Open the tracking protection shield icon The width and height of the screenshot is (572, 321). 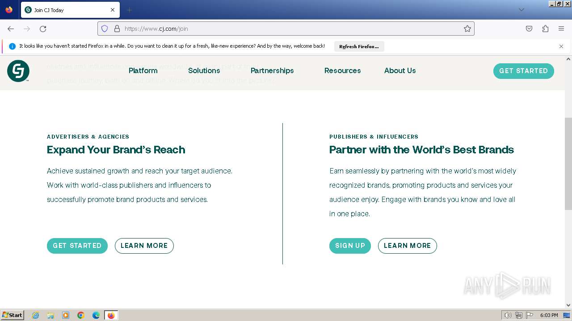[x=105, y=29]
